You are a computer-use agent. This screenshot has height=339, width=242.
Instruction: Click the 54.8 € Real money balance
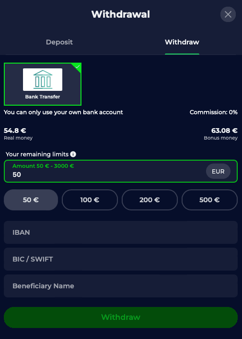(x=18, y=134)
